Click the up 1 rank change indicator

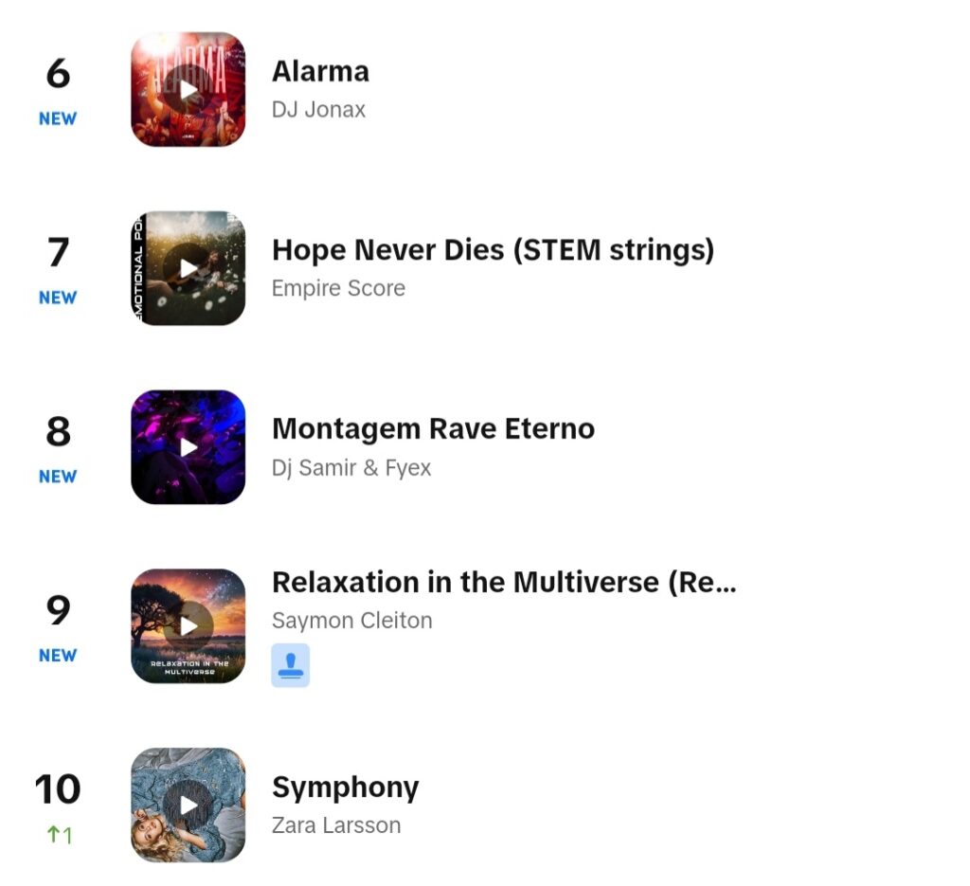click(x=60, y=835)
